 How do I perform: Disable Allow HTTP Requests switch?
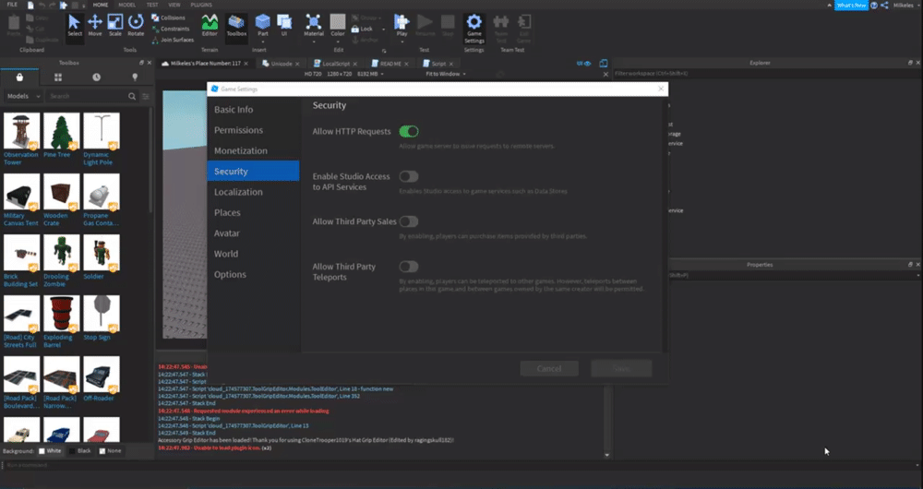point(409,131)
